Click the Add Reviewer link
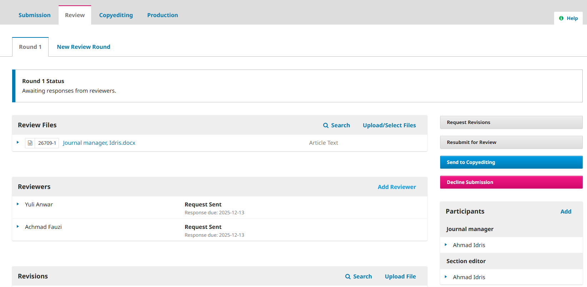The image size is (587, 287). 397,187
